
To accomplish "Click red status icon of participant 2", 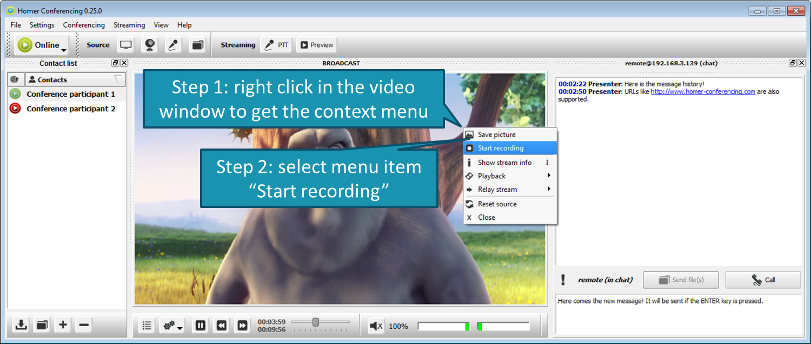I will click(15, 109).
